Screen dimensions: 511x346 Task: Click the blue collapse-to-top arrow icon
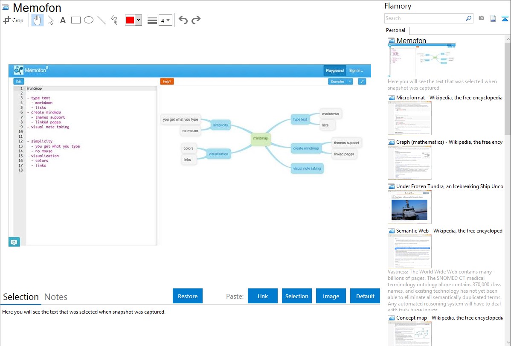505,18
